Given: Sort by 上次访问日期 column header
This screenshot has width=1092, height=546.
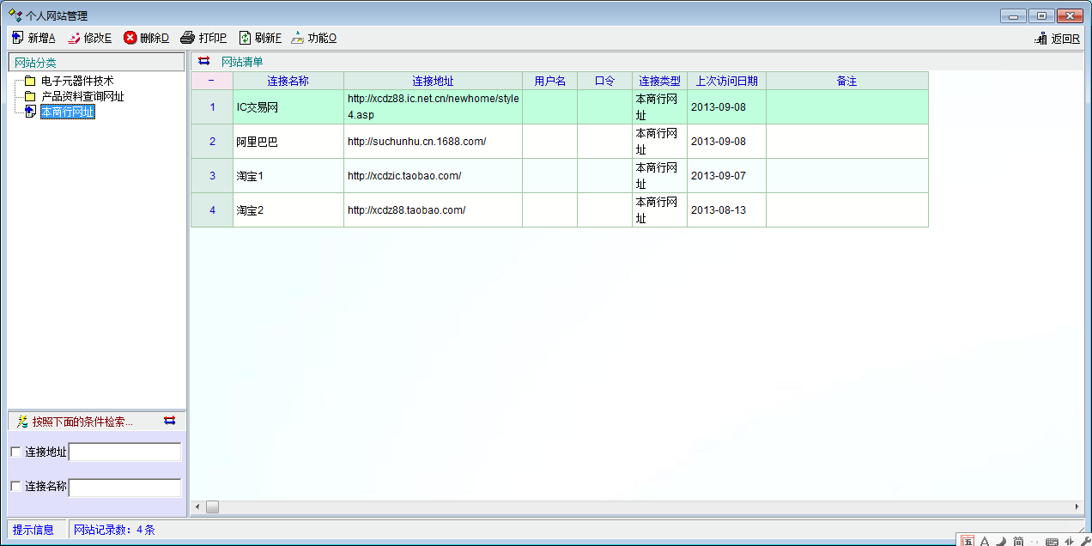Looking at the screenshot, I should (x=726, y=81).
